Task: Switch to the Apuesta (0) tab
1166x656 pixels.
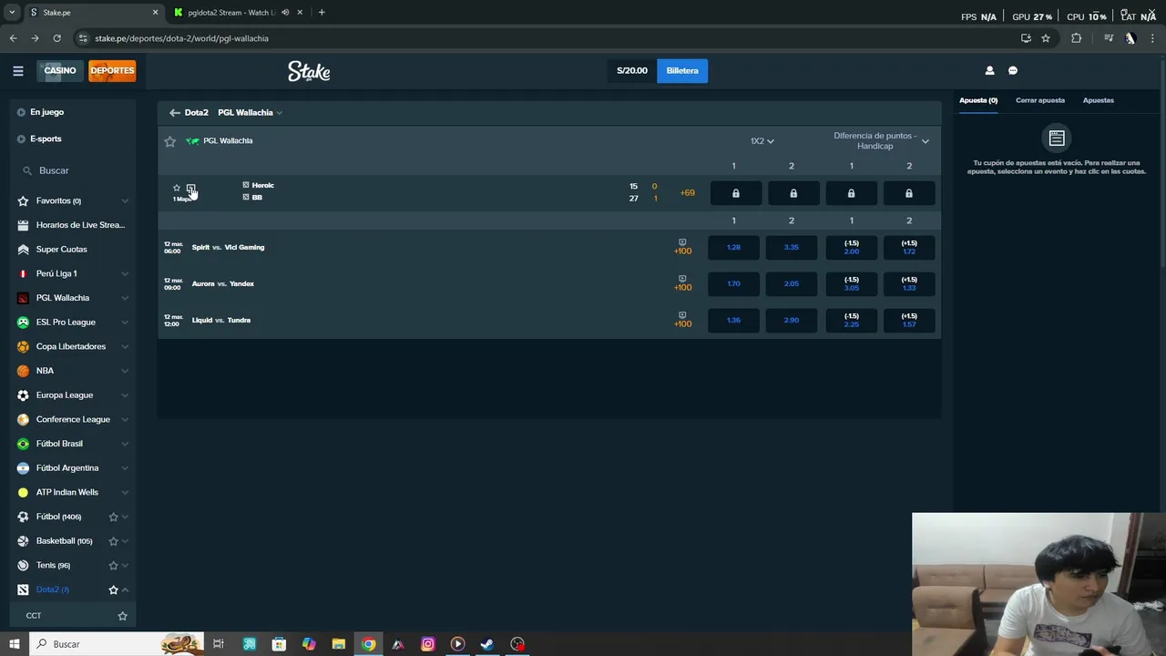Action: [978, 100]
